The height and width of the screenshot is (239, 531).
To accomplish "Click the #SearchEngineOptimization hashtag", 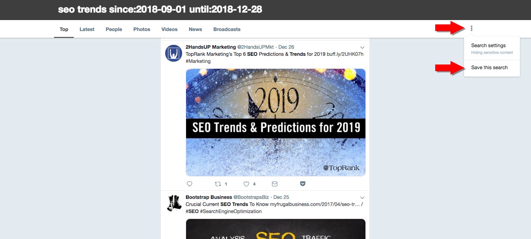I will 231,211.
